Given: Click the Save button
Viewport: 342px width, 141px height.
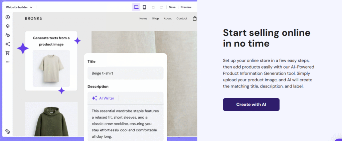Looking at the screenshot, I should tap(172, 7).
